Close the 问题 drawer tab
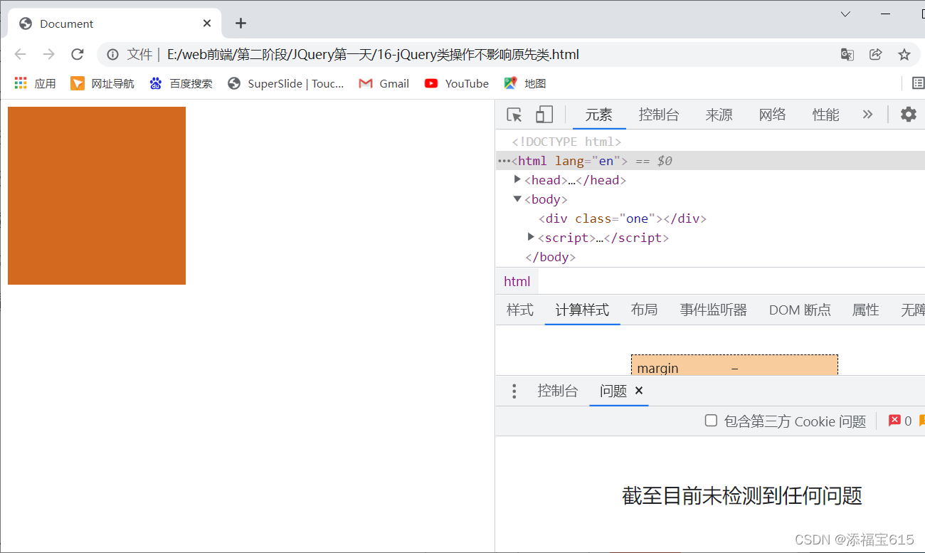This screenshot has height=553, width=925. [x=639, y=390]
